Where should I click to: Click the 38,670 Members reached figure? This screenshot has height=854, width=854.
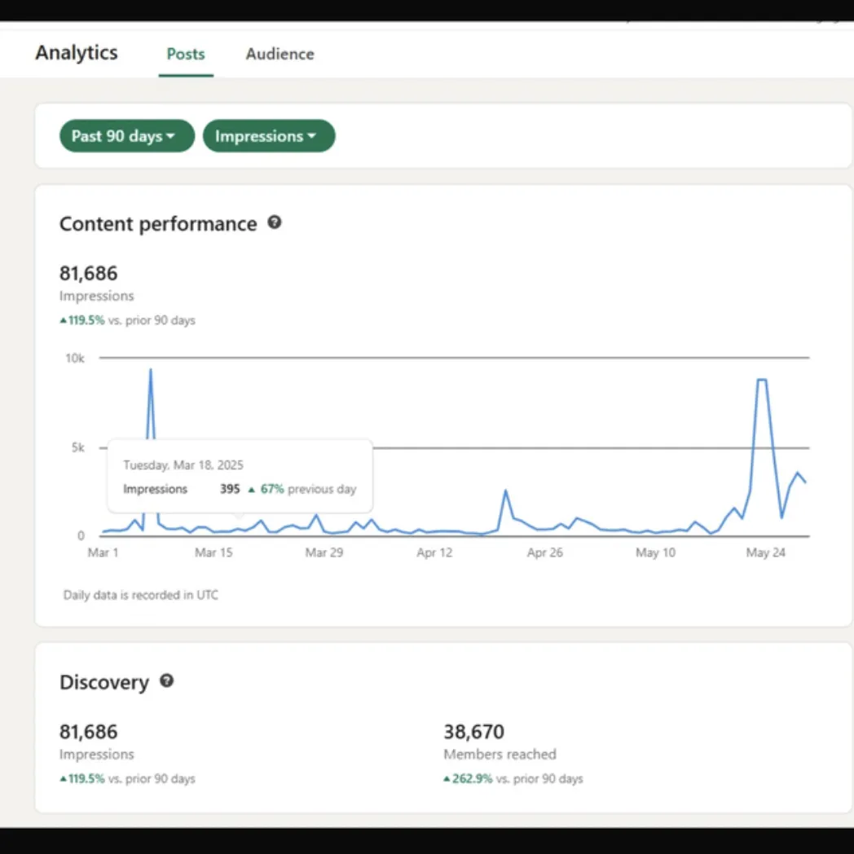(473, 732)
